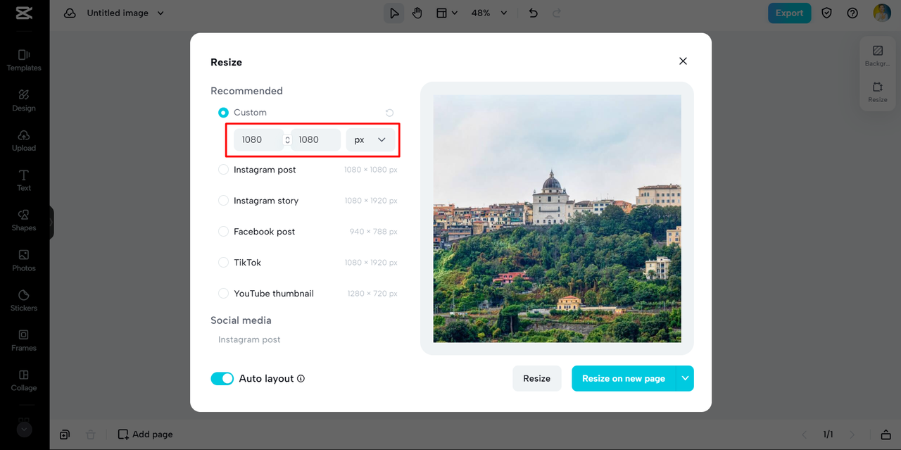901x450 pixels.
Task: Collapse the left side panel handle
Action: 51,223
